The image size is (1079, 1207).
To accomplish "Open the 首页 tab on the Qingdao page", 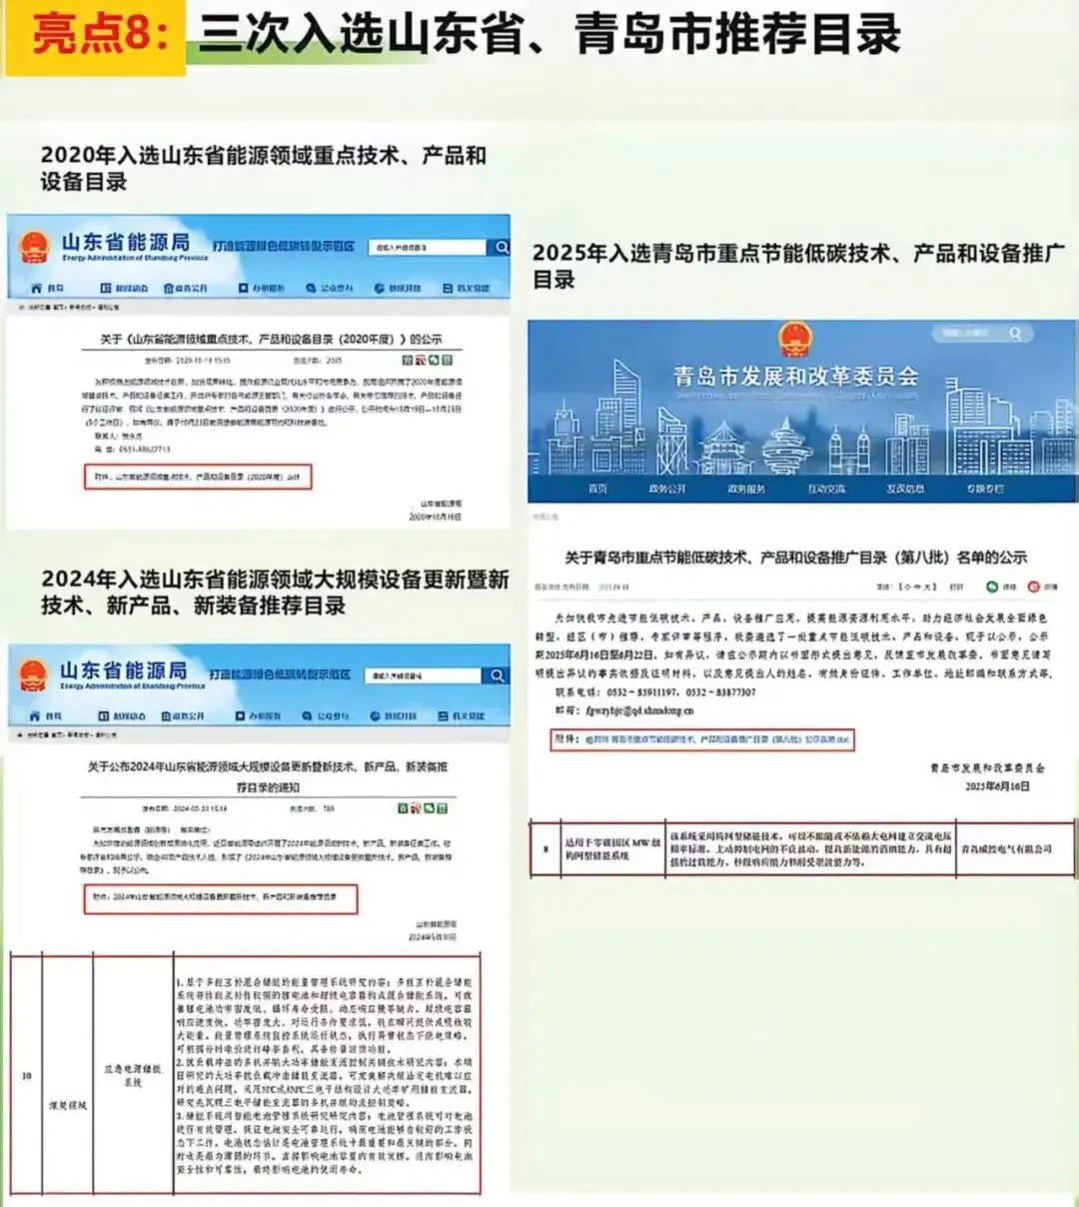I will click(x=597, y=489).
